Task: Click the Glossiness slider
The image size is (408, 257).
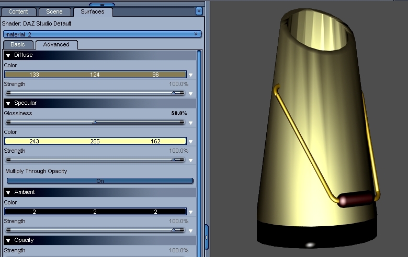Action: (x=95, y=122)
